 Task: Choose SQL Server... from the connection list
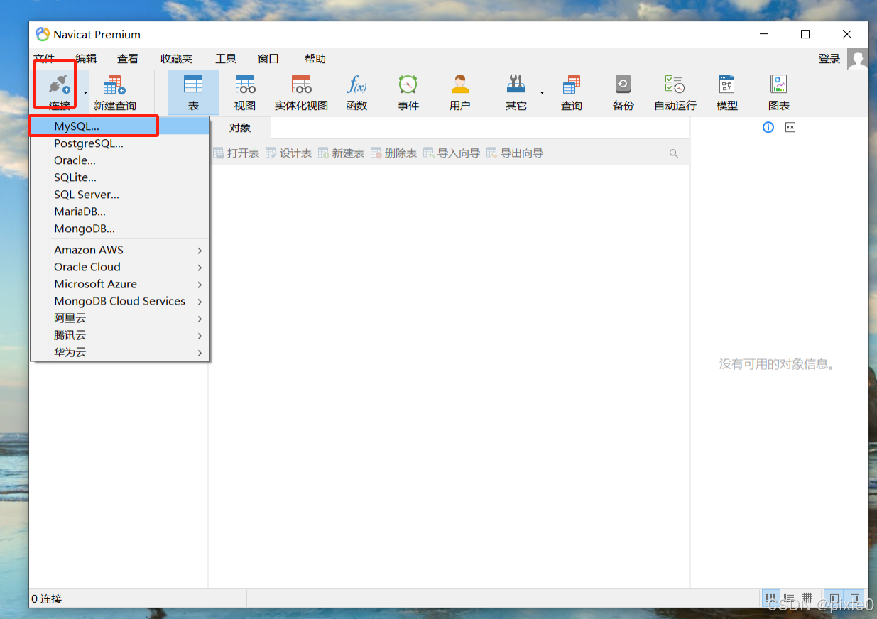(120, 195)
